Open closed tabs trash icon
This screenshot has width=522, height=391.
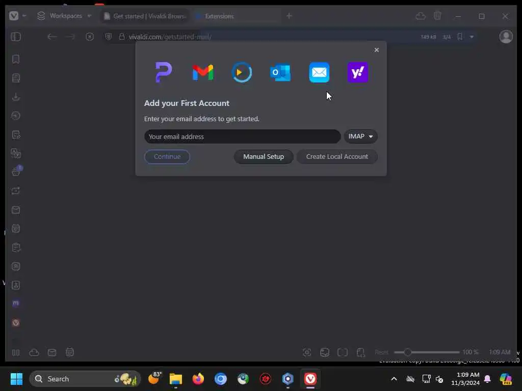437,16
